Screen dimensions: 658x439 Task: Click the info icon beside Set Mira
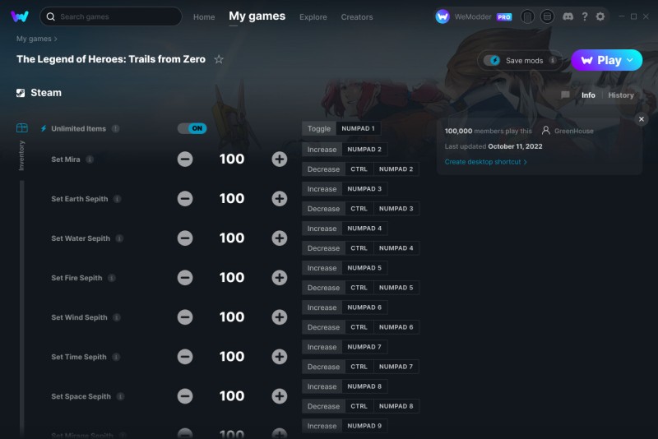coord(90,159)
